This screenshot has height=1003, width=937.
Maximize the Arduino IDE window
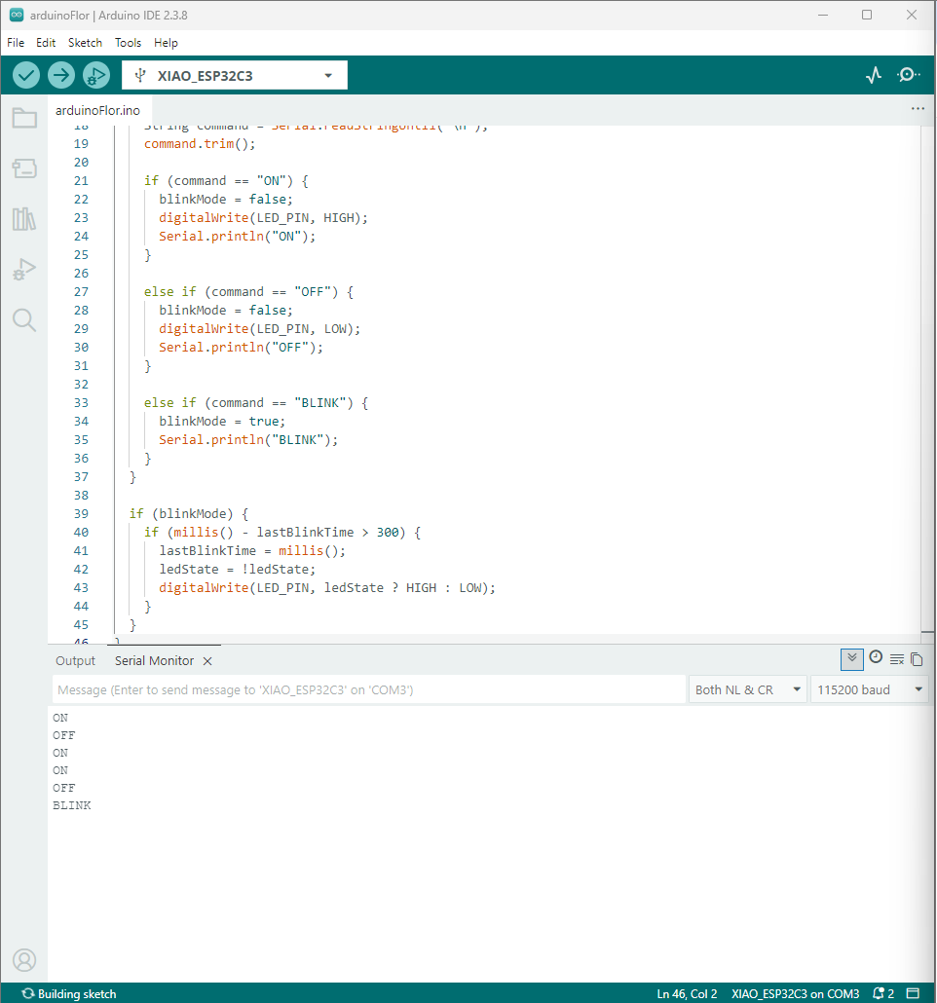pyautogui.click(x=867, y=15)
